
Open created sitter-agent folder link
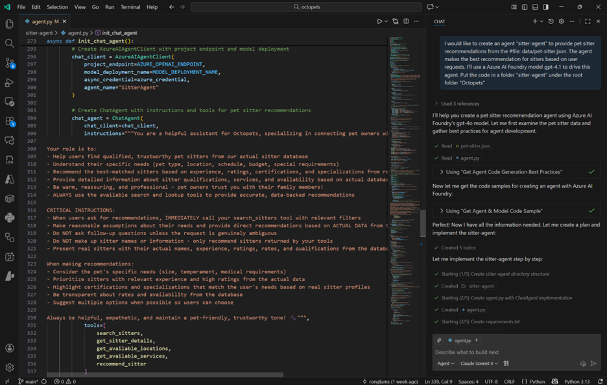(x=478, y=286)
